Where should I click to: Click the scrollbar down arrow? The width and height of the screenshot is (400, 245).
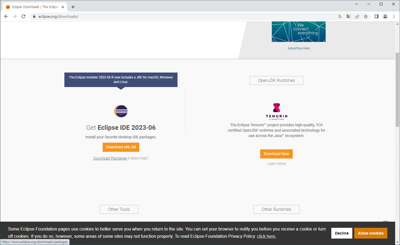tap(397, 242)
